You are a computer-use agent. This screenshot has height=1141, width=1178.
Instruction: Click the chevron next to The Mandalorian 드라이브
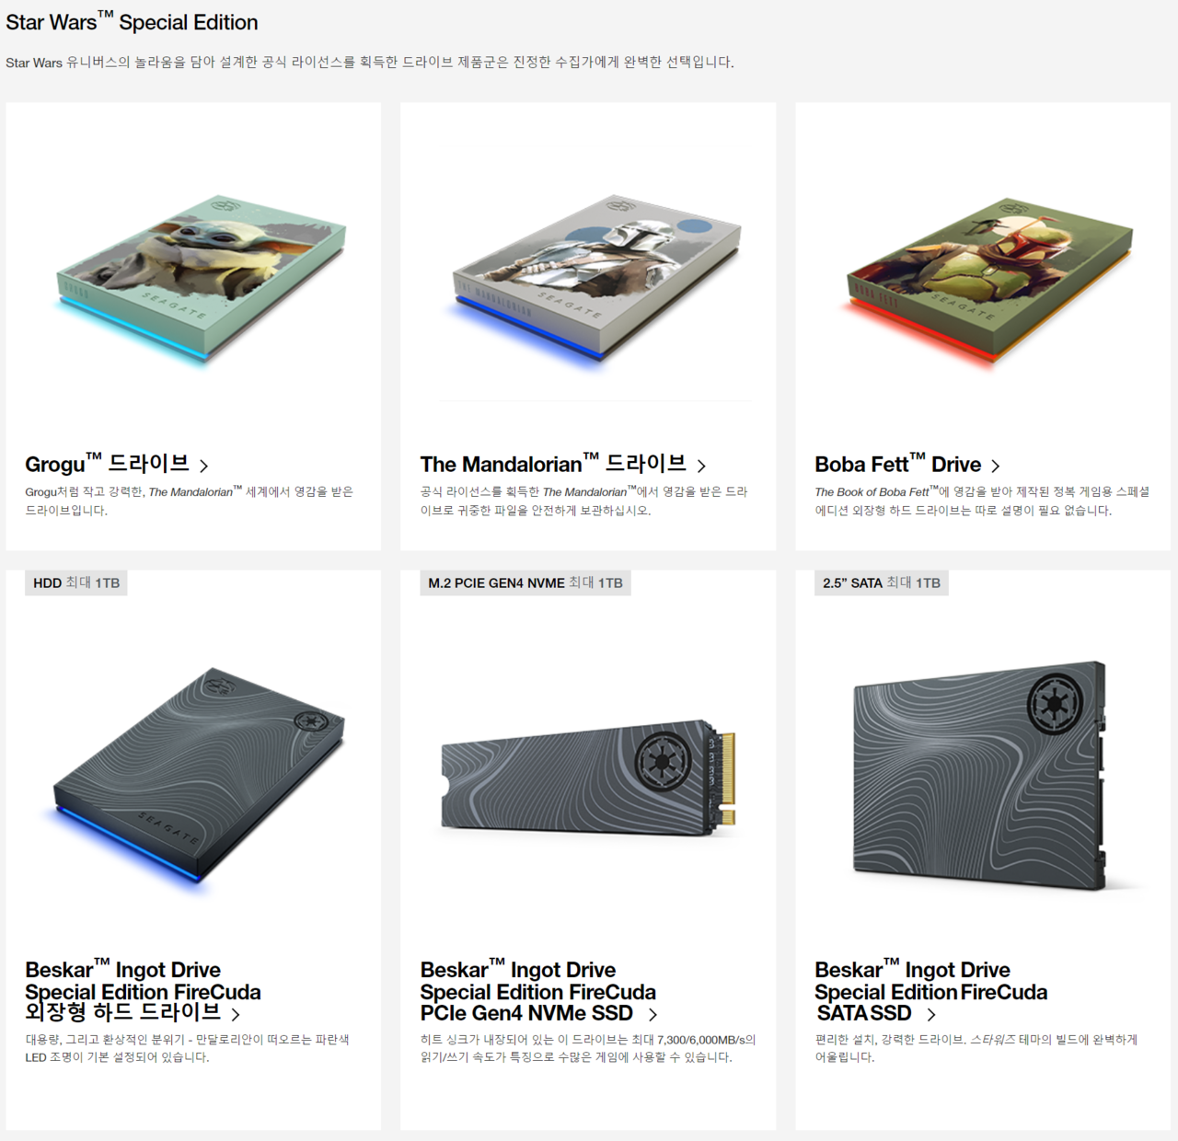(x=701, y=467)
